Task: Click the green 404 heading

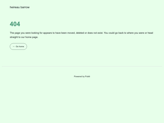Action: click(x=15, y=24)
